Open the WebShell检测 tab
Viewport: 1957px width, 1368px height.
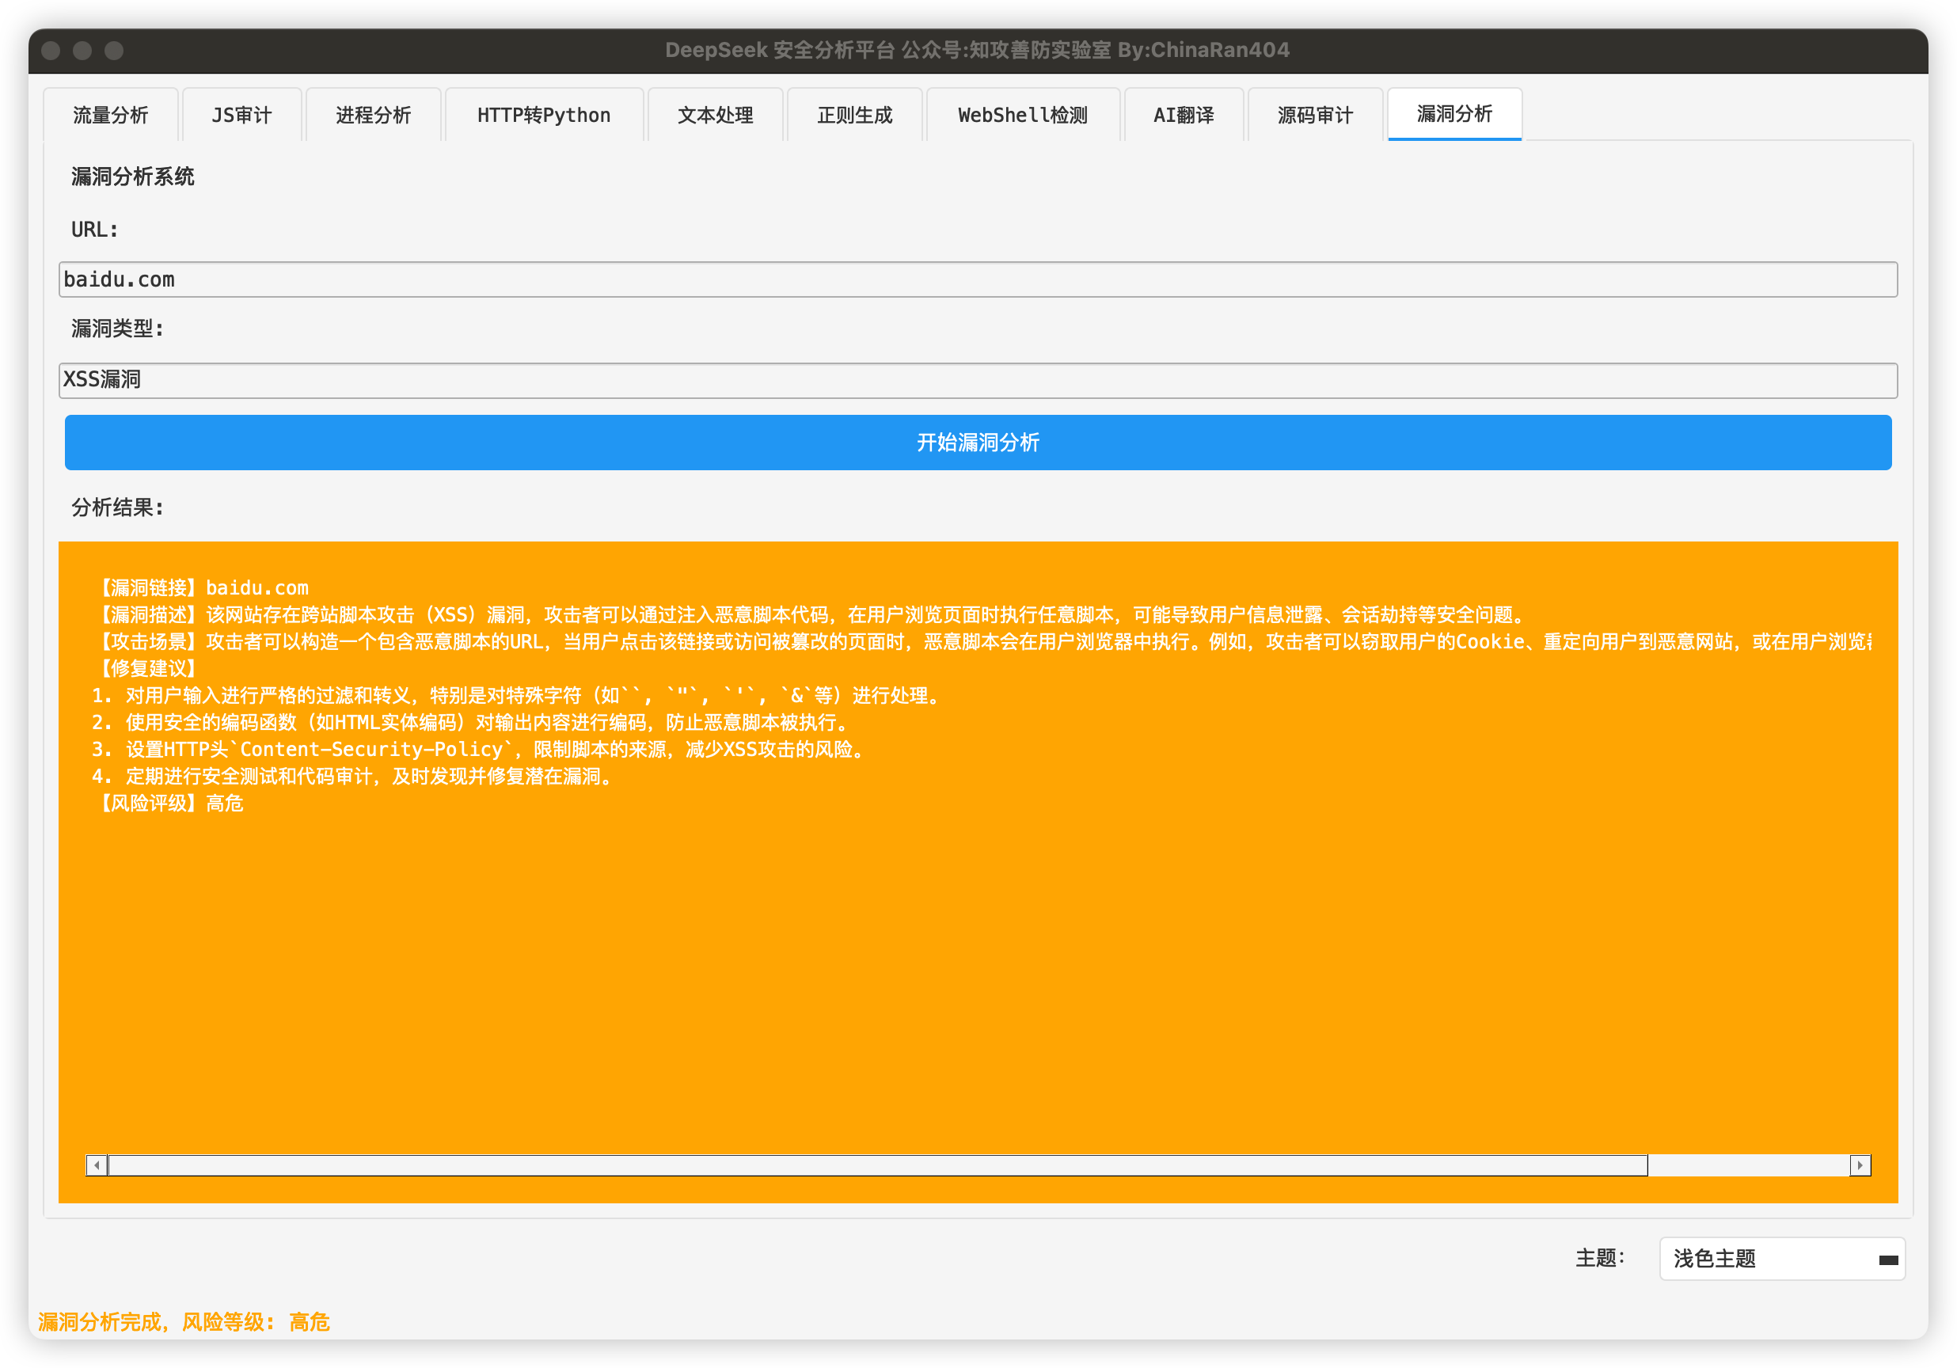click(x=1022, y=115)
